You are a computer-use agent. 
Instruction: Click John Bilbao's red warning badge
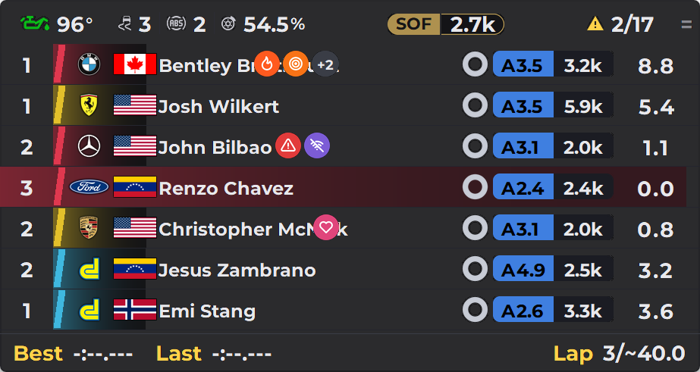[x=288, y=145]
